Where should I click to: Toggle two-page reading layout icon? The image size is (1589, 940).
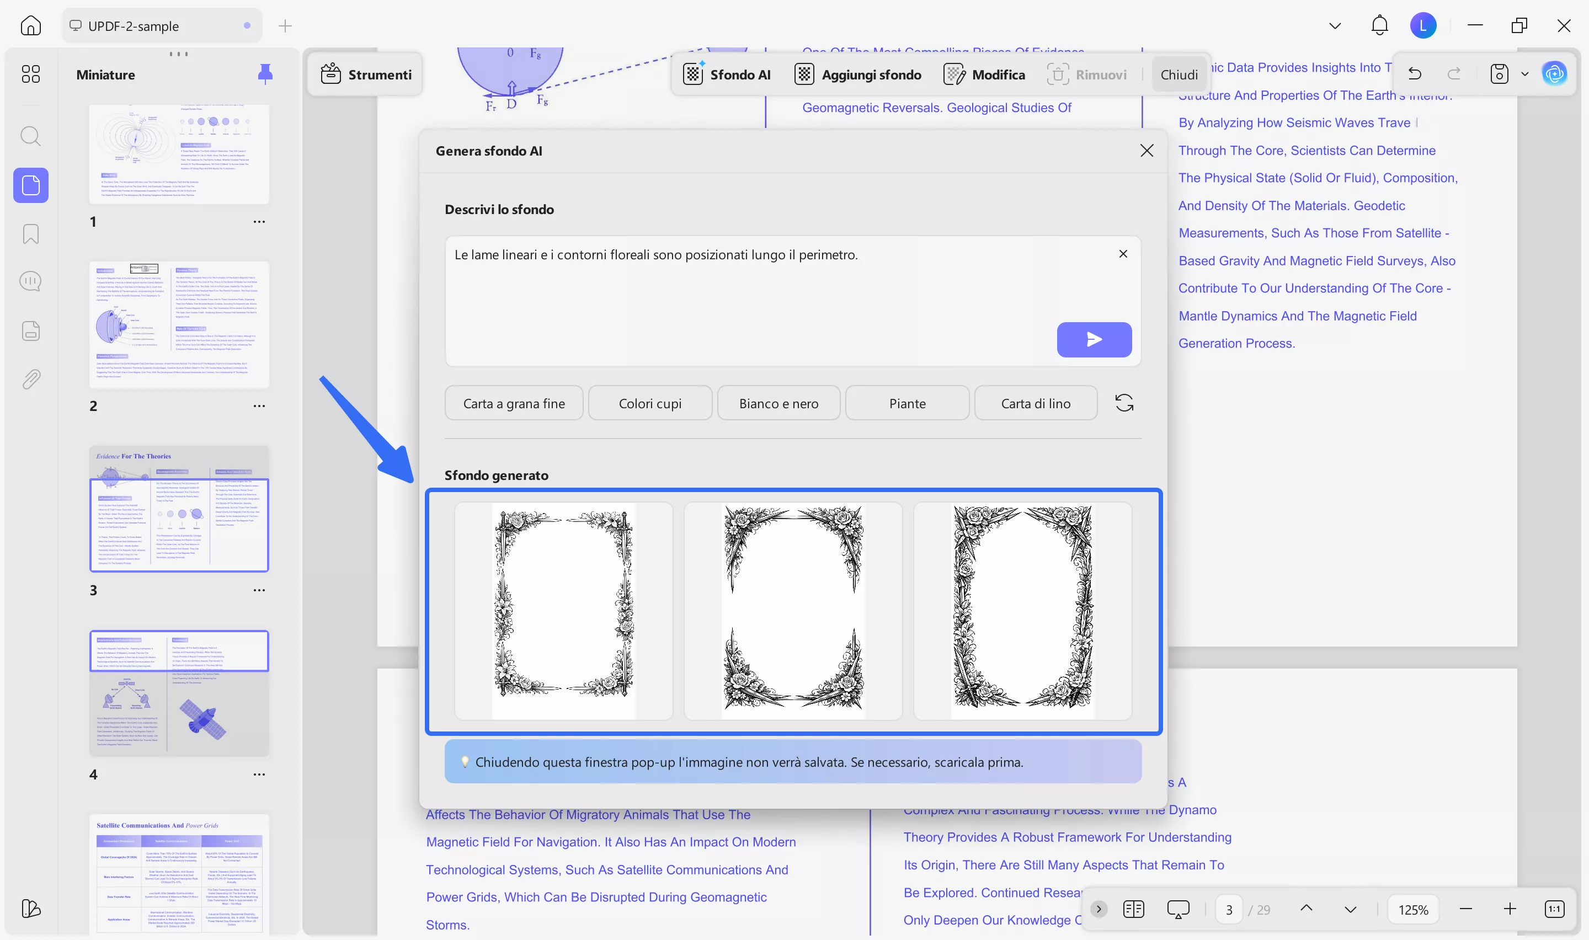1133,909
